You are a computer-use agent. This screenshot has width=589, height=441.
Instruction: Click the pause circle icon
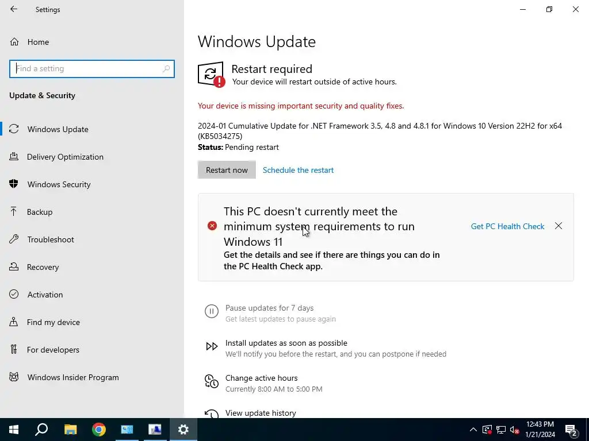[x=212, y=311]
